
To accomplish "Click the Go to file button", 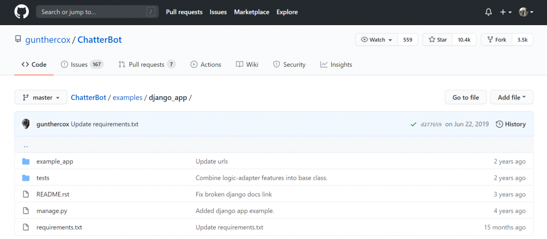I will pyautogui.click(x=466, y=97).
